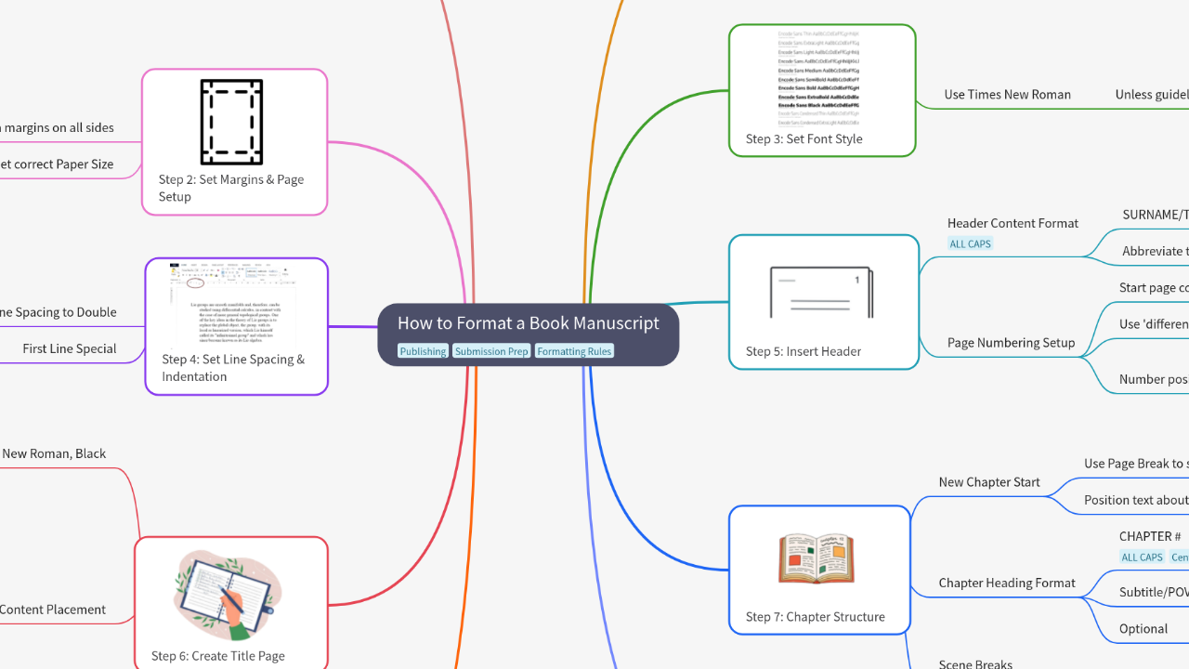Toggle the 'ALL CAPS' tag under Header Content Format
1189x669 pixels.
pos(970,243)
